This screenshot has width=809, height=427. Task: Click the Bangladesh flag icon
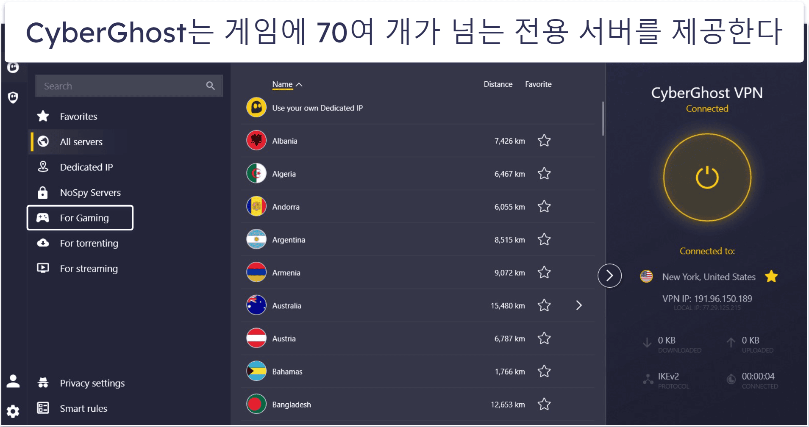[x=256, y=405]
